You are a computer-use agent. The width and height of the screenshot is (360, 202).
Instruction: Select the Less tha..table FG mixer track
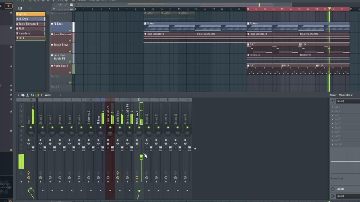point(127,114)
